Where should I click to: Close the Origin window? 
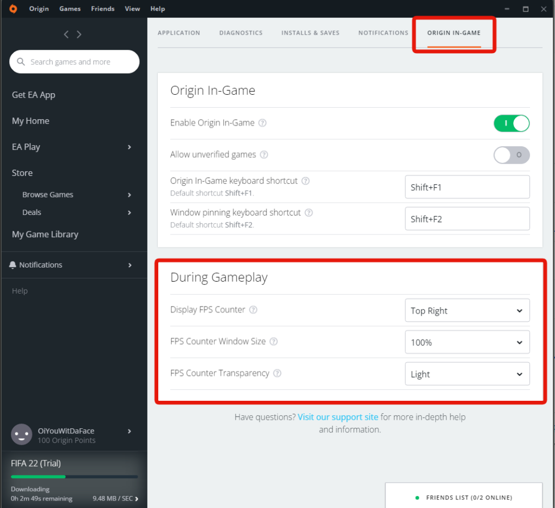click(544, 9)
